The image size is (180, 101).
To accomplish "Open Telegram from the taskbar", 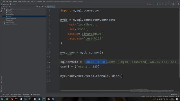I will coord(39,99).
